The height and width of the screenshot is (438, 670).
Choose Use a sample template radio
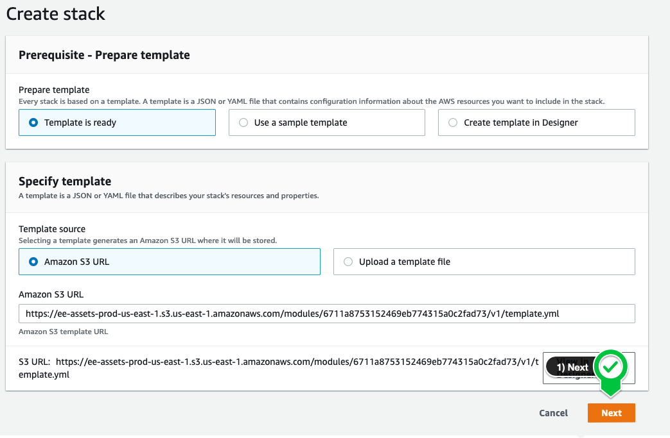pos(326,122)
